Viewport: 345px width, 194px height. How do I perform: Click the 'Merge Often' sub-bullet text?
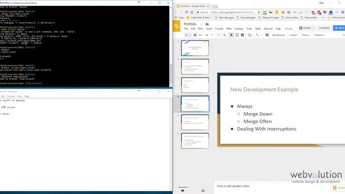click(x=258, y=121)
